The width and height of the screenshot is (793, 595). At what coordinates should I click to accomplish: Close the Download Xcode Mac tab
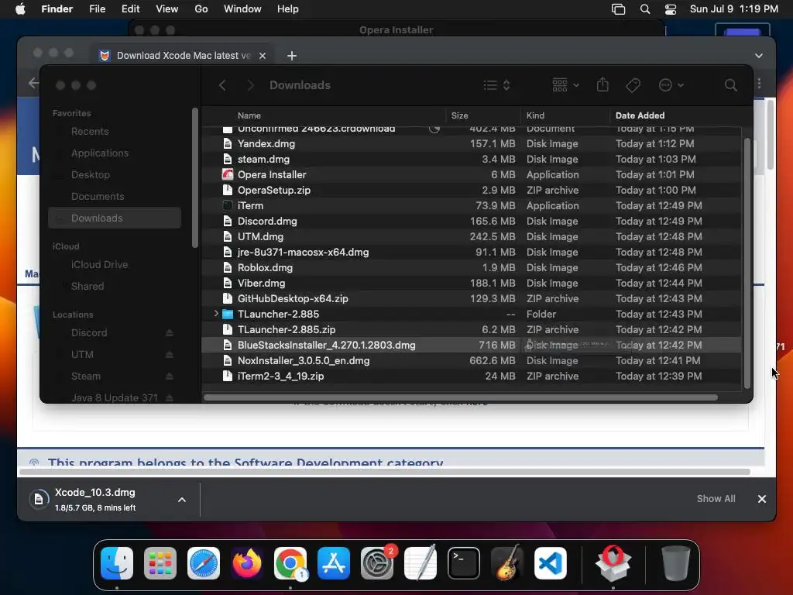click(263, 56)
